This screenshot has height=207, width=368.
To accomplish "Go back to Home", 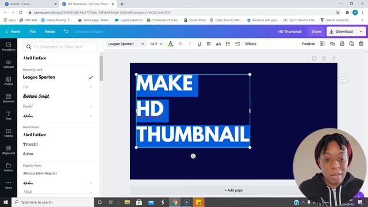I will tap(13, 32).
